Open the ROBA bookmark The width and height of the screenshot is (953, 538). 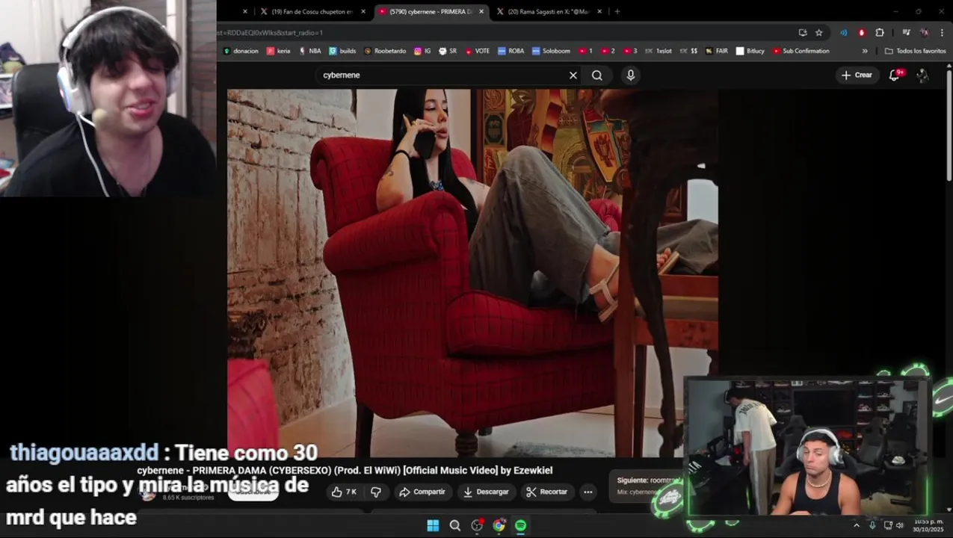tap(511, 51)
